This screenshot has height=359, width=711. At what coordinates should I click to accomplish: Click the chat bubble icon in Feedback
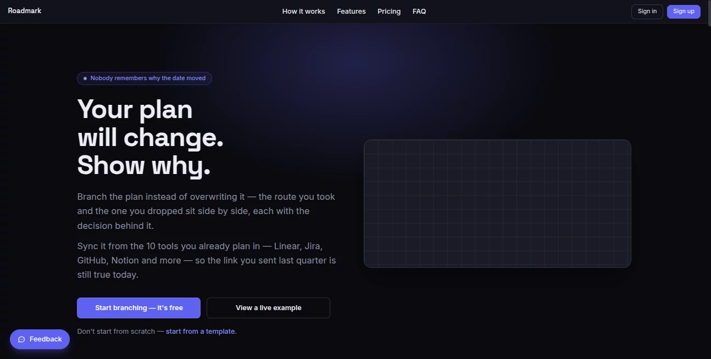pyautogui.click(x=21, y=339)
